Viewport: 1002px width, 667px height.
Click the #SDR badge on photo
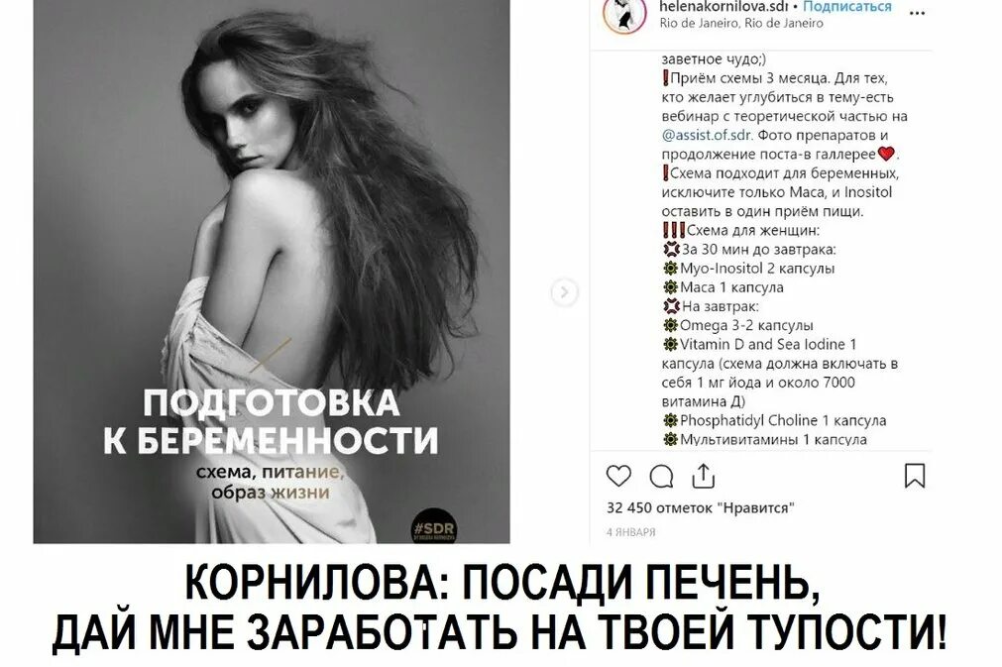coord(434,526)
